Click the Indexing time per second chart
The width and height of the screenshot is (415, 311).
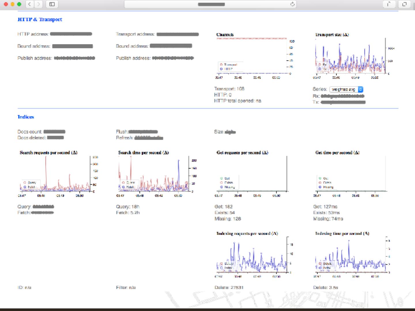(350, 255)
